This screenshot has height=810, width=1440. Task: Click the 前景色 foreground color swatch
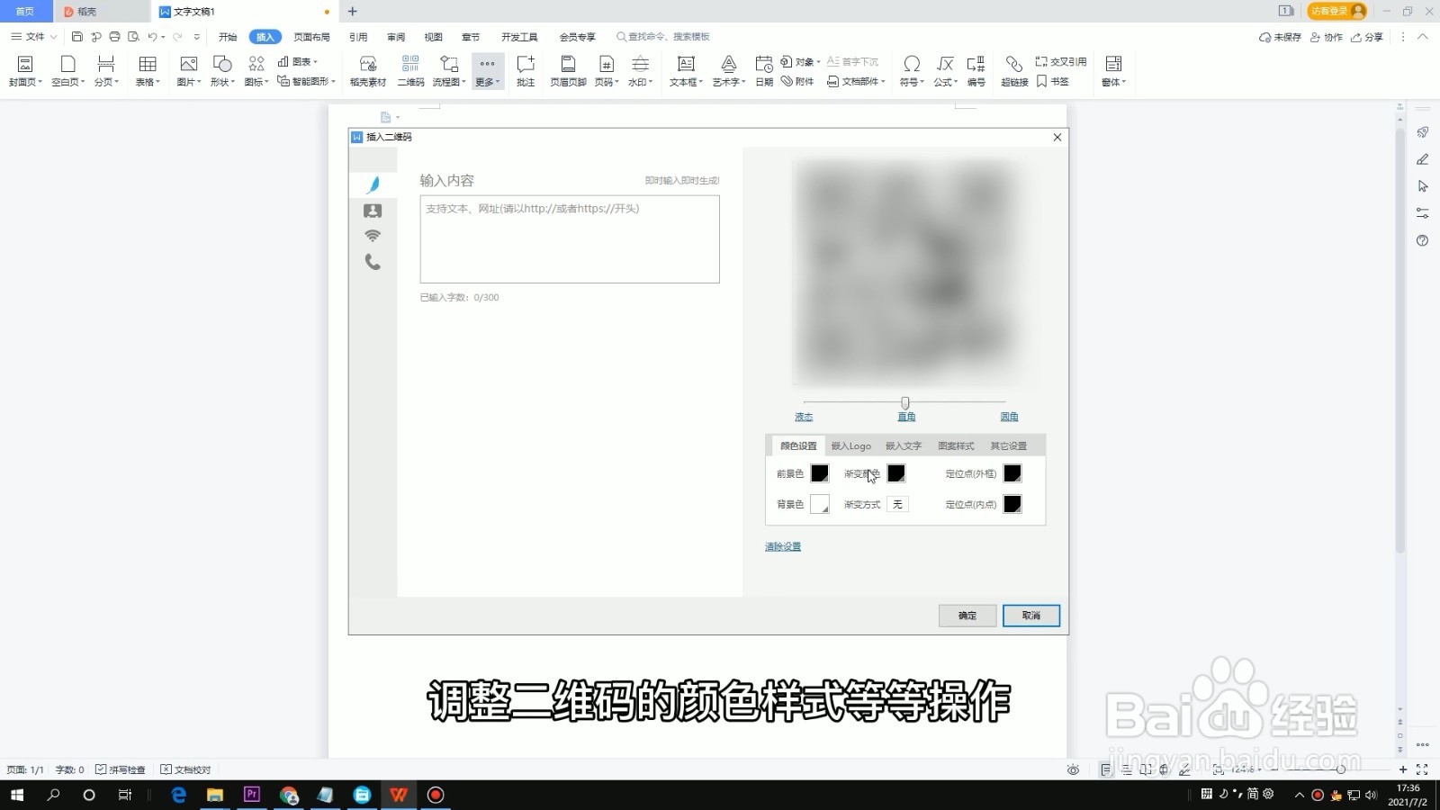coord(819,473)
